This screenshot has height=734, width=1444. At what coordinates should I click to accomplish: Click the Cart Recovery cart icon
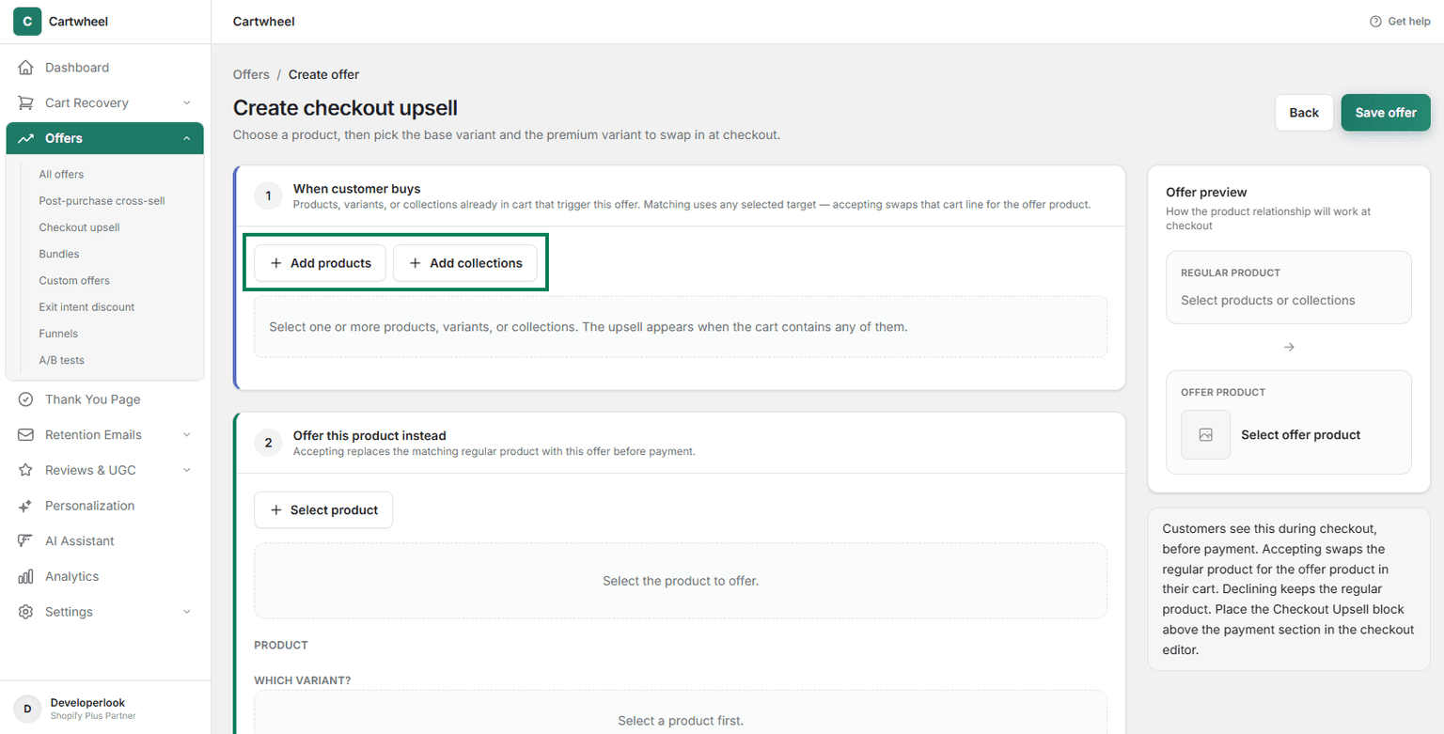[x=26, y=103]
